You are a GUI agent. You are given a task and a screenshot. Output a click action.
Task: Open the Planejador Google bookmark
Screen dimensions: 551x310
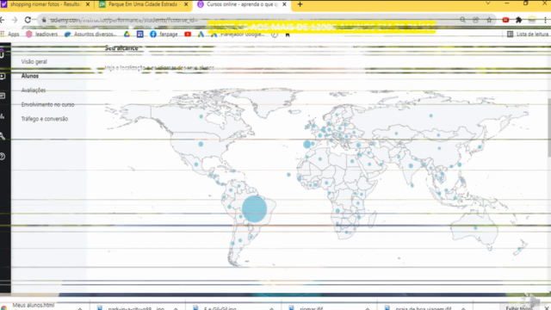[238, 34]
